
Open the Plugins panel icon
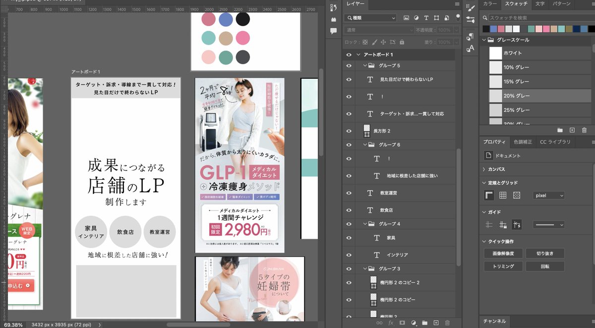coord(333,19)
